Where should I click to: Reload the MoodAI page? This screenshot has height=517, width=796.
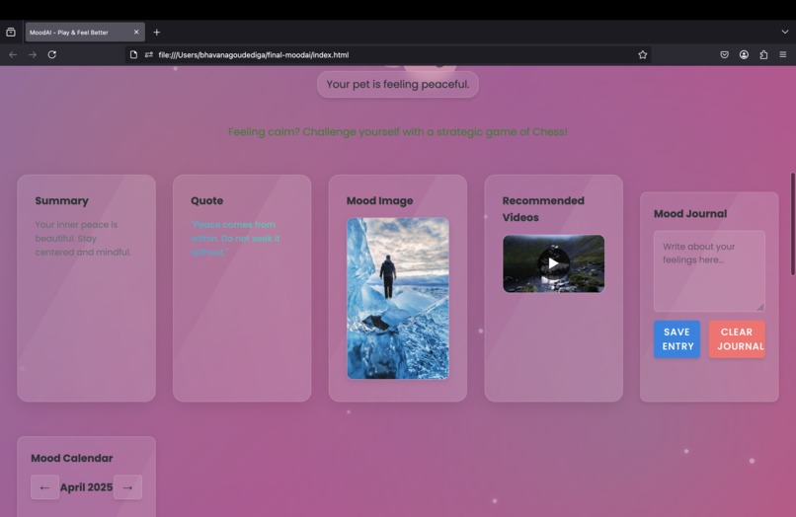[x=51, y=55]
